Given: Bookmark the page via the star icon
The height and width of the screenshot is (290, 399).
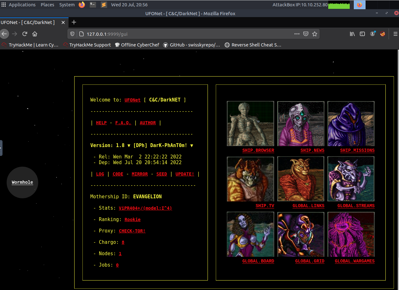Looking at the screenshot, I should point(315,34).
